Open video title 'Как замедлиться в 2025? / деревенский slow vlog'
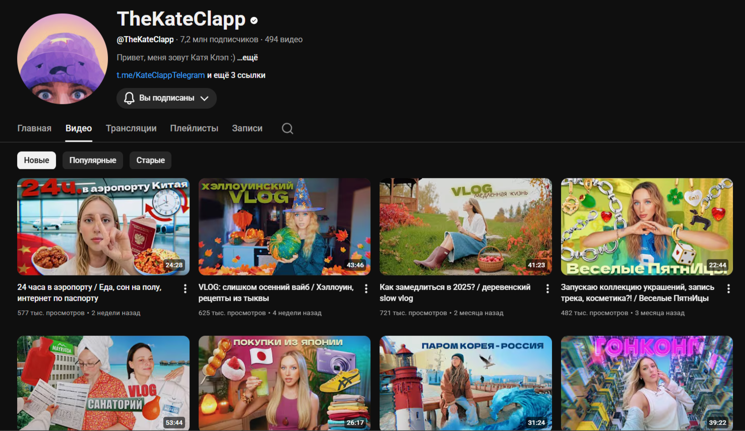This screenshot has height=431, width=745. (x=455, y=293)
